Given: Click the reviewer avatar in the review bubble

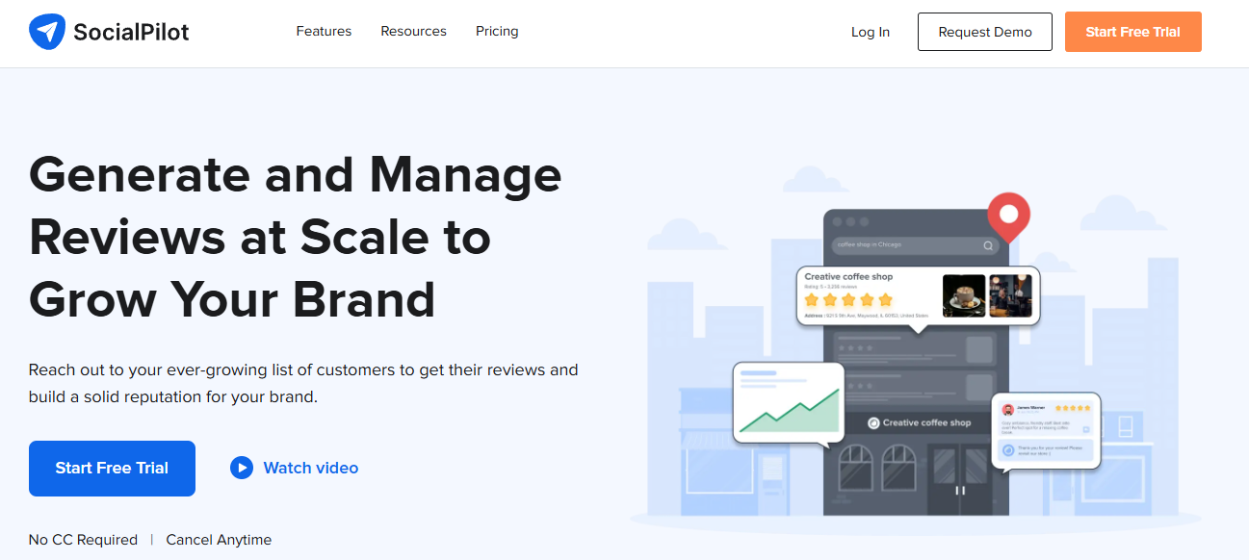Looking at the screenshot, I should [1008, 410].
